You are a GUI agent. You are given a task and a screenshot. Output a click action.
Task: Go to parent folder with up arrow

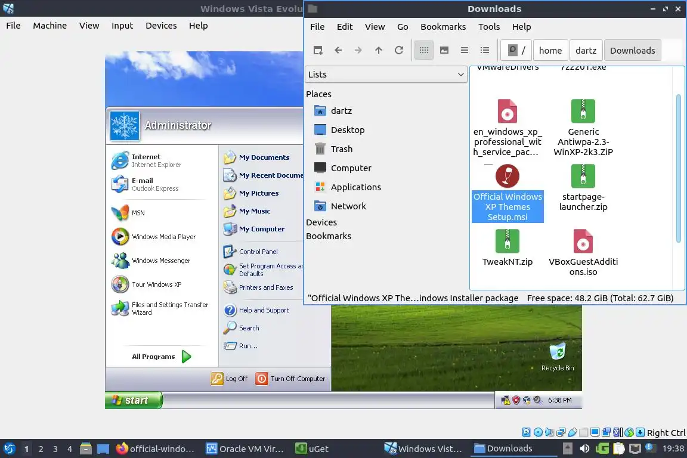pyautogui.click(x=379, y=51)
